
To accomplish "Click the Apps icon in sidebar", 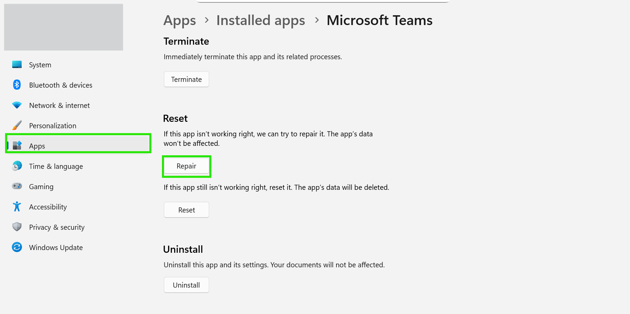I will point(17,145).
